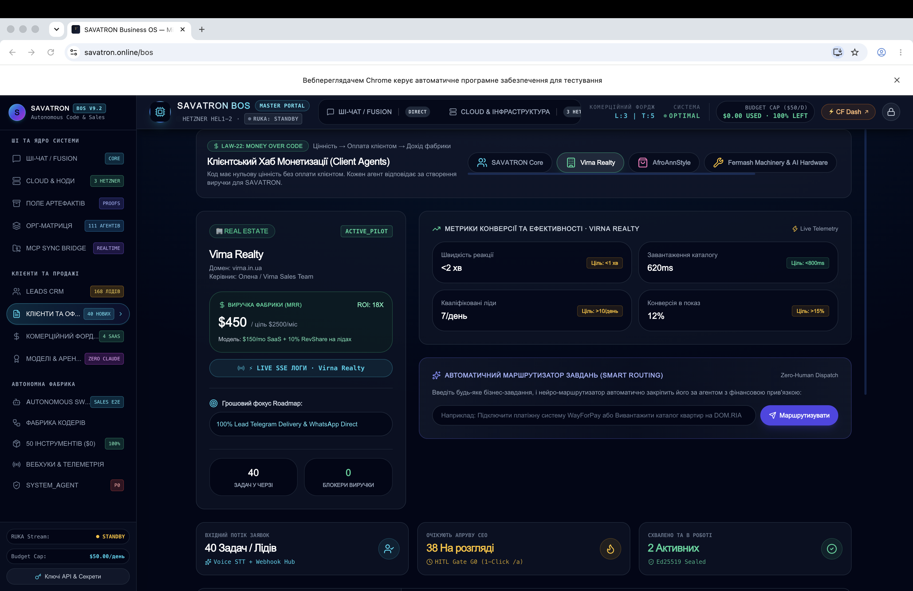Click the Chrome profile avatar icon
Viewport: 913px width, 591px height.
click(881, 52)
